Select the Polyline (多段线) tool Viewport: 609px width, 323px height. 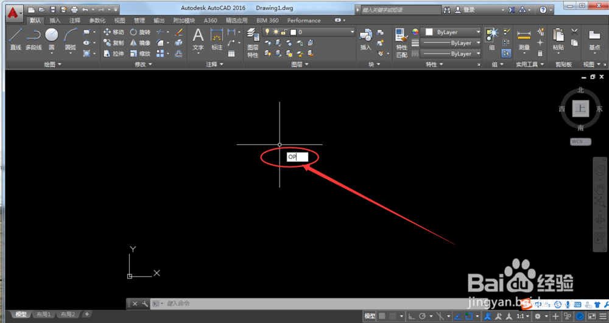point(33,39)
